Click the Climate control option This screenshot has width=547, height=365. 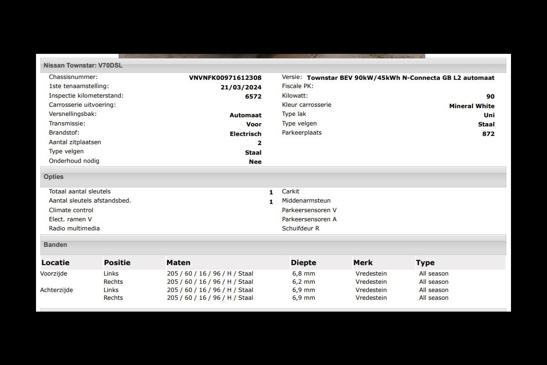point(71,210)
